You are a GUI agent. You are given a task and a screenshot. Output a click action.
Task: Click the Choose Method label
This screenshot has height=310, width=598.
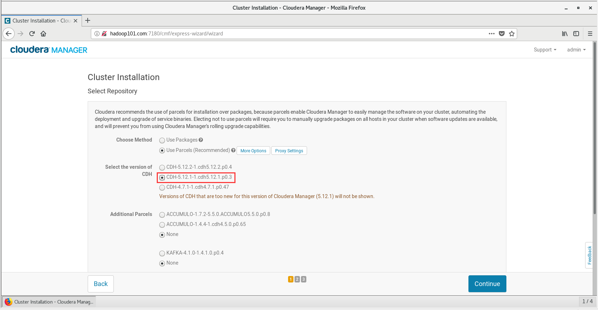pyautogui.click(x=134, y=140)
